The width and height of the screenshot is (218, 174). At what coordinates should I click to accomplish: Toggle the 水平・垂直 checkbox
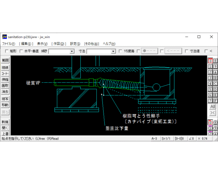click(21, 51)
